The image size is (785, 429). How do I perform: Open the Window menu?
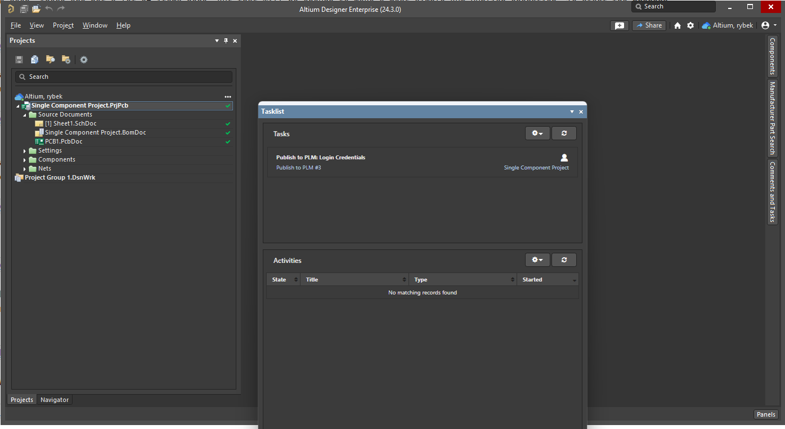pos(95,25)
